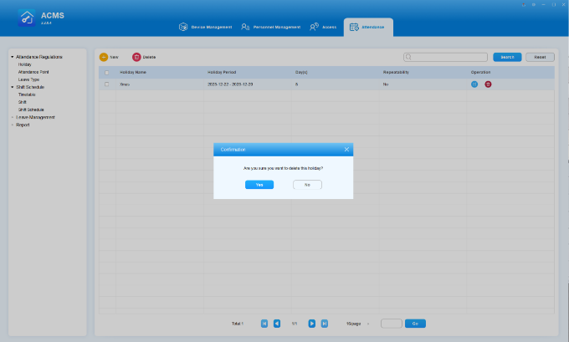
Task: Jump to the last page of results
Action: click(x=324, y=323)
